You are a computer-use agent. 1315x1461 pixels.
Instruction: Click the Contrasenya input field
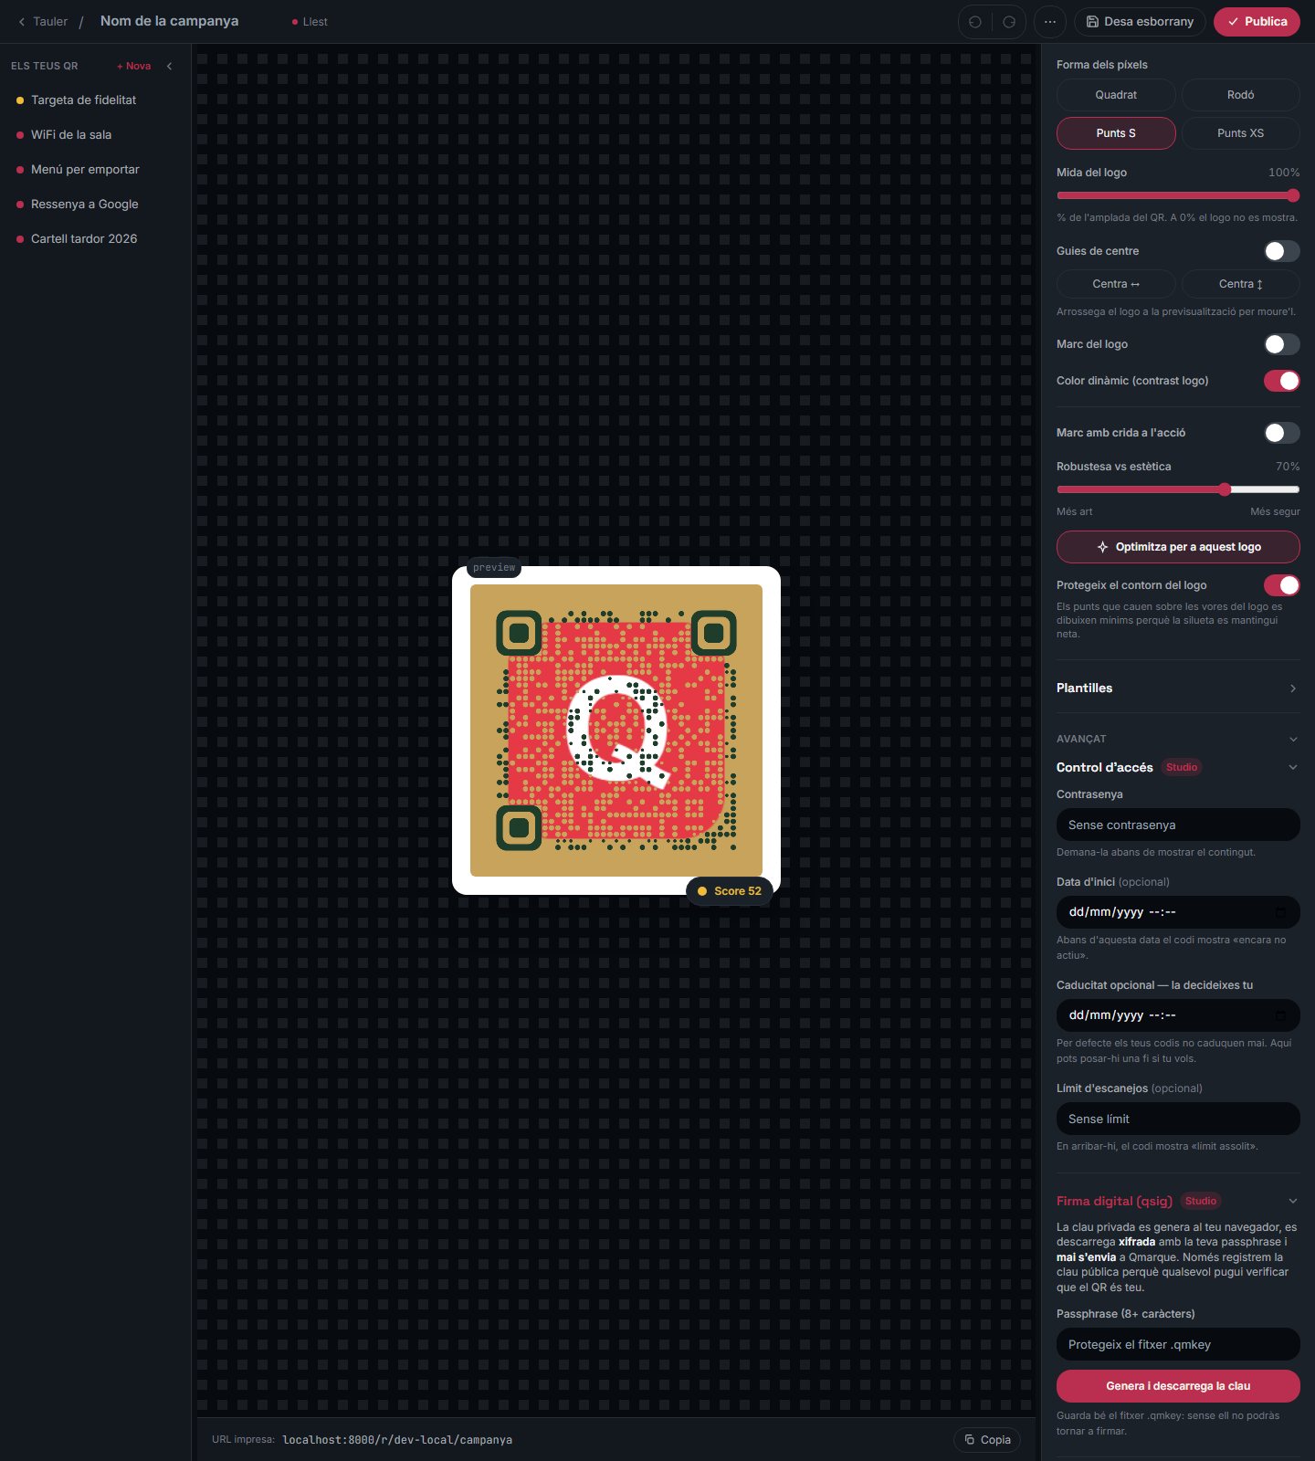coord(1178,825)
